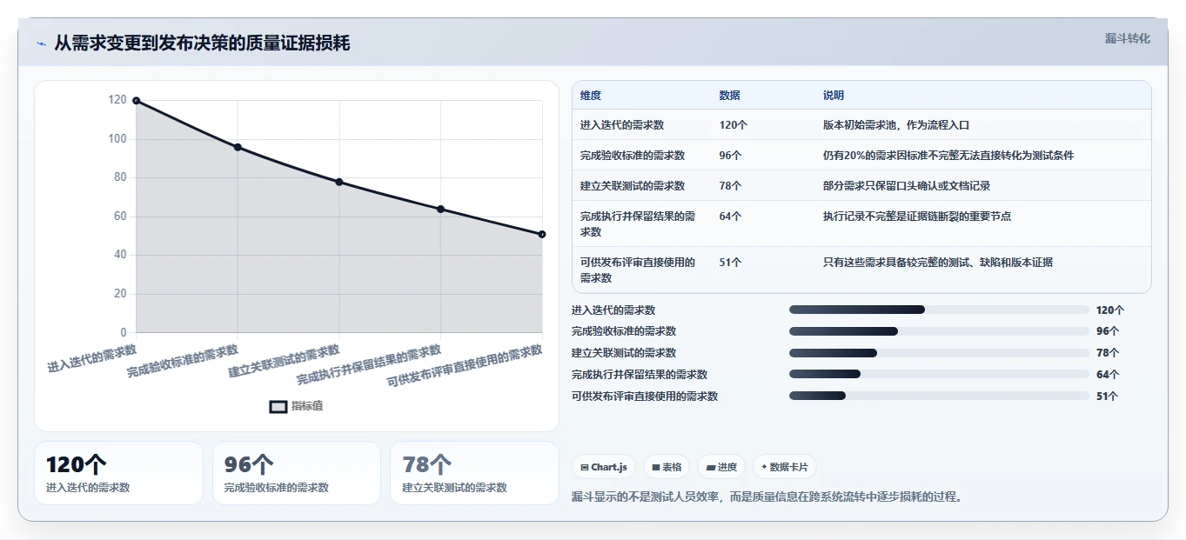Click the description 执行记录不完整是证据链断裂的重要节点
1186x540 pixels.
917,217
